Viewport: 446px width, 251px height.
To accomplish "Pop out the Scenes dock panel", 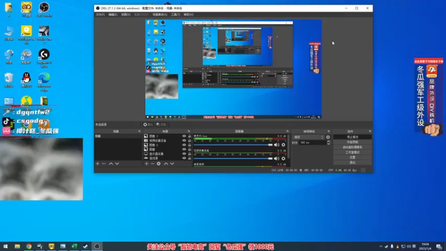I will click(x=139, y=131).
